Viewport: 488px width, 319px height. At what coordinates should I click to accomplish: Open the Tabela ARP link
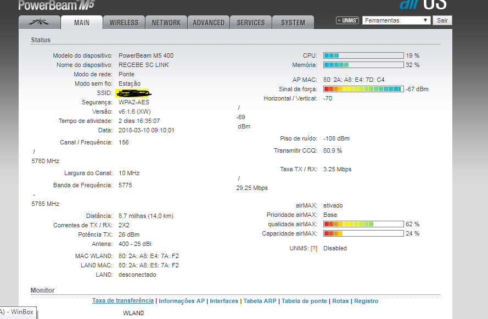point(260,301)
